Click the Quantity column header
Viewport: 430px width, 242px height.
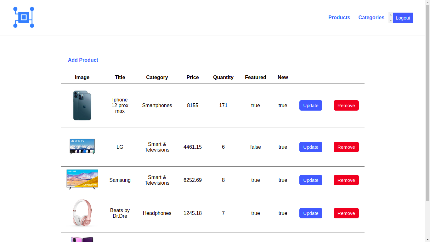(223, 78)
